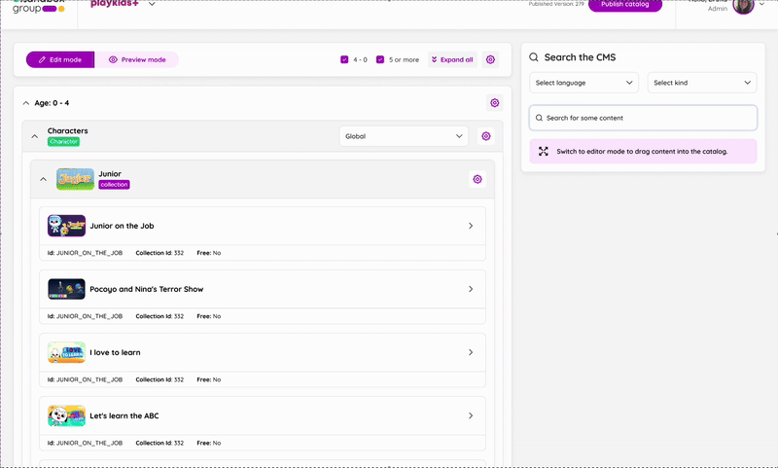Click the drag-content icon in the editor mode notice

544,152
